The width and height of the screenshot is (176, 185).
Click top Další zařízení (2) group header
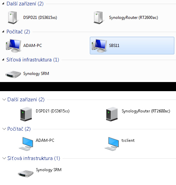point(25,4)
